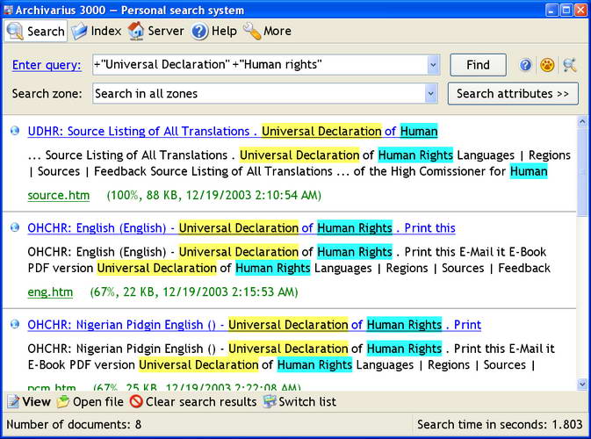Expand the Search zone dropdown

(430, 94)
